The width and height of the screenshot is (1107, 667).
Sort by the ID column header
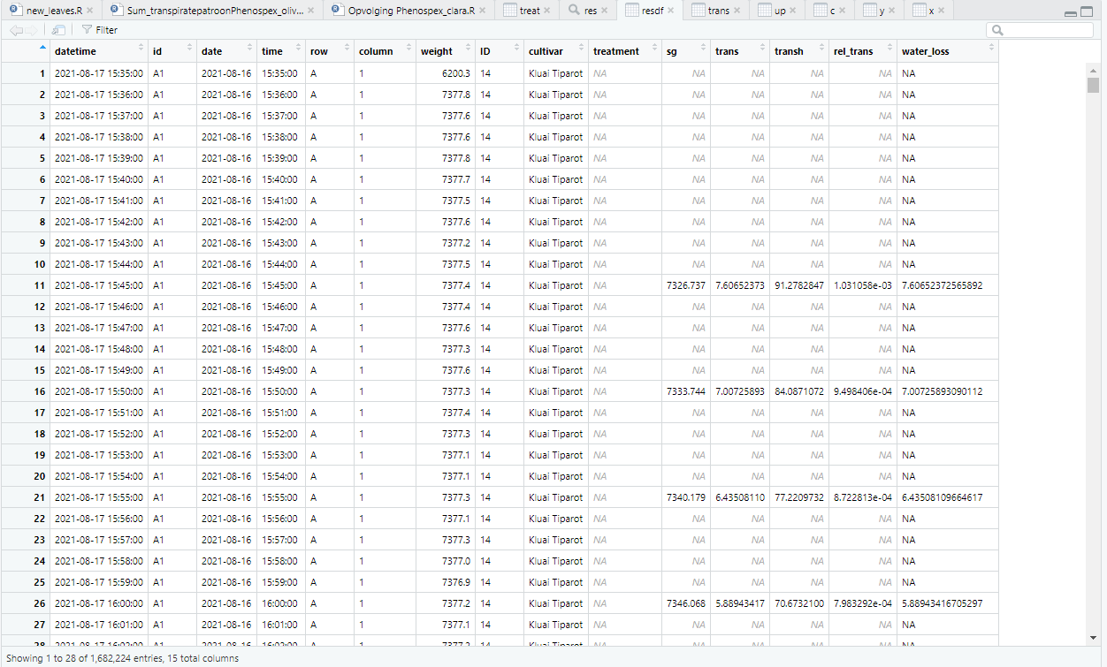point(500,51)
